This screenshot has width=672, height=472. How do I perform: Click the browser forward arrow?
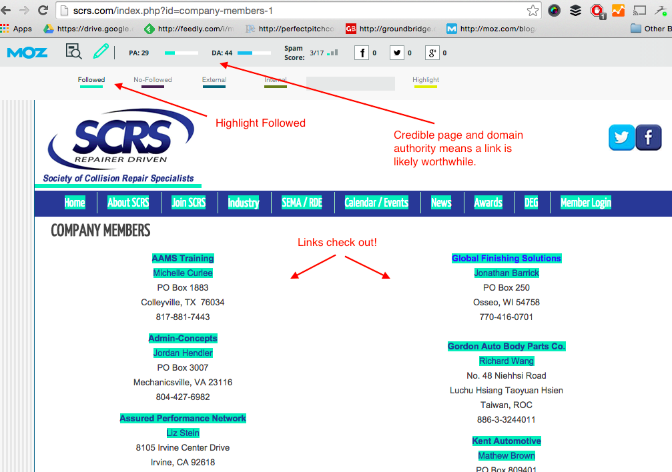click(25, 10)
